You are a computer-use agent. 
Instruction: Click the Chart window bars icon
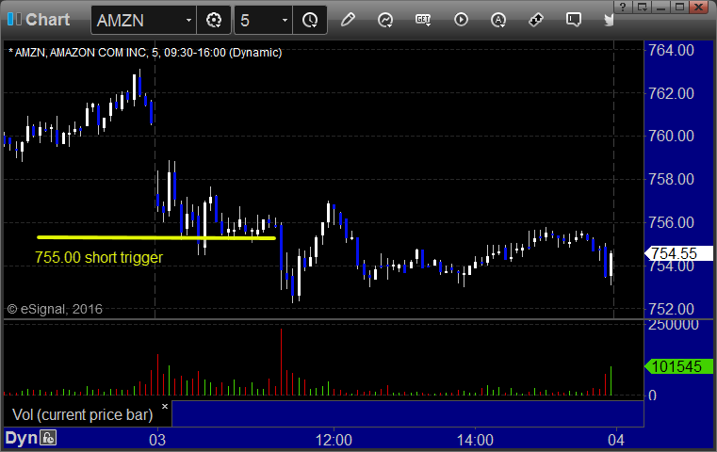click(14, 19)
